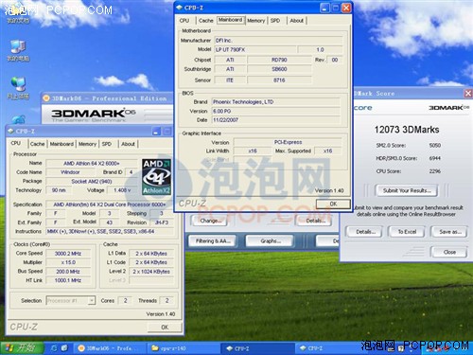
Task: Click Details button in 3DMark Score window
Action: coord(365,232)
